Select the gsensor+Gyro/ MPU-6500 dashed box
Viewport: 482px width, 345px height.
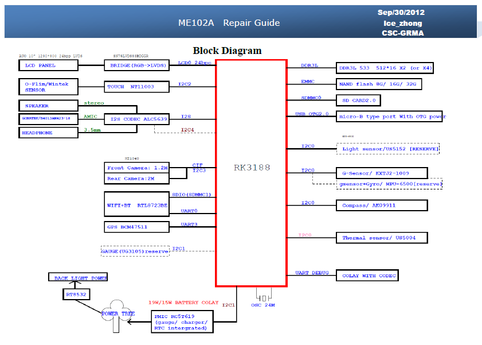coord(389,184)
